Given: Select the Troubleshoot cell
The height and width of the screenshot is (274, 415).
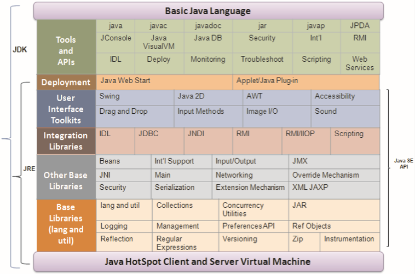Looking at the screenshot, I should (x=262, y=60).
